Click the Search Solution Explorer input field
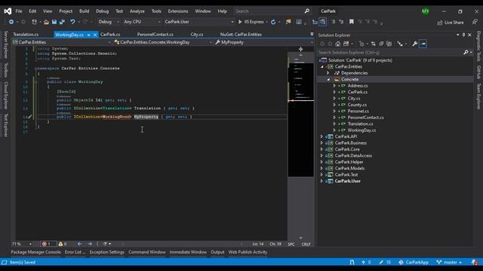 click(391, 53)
